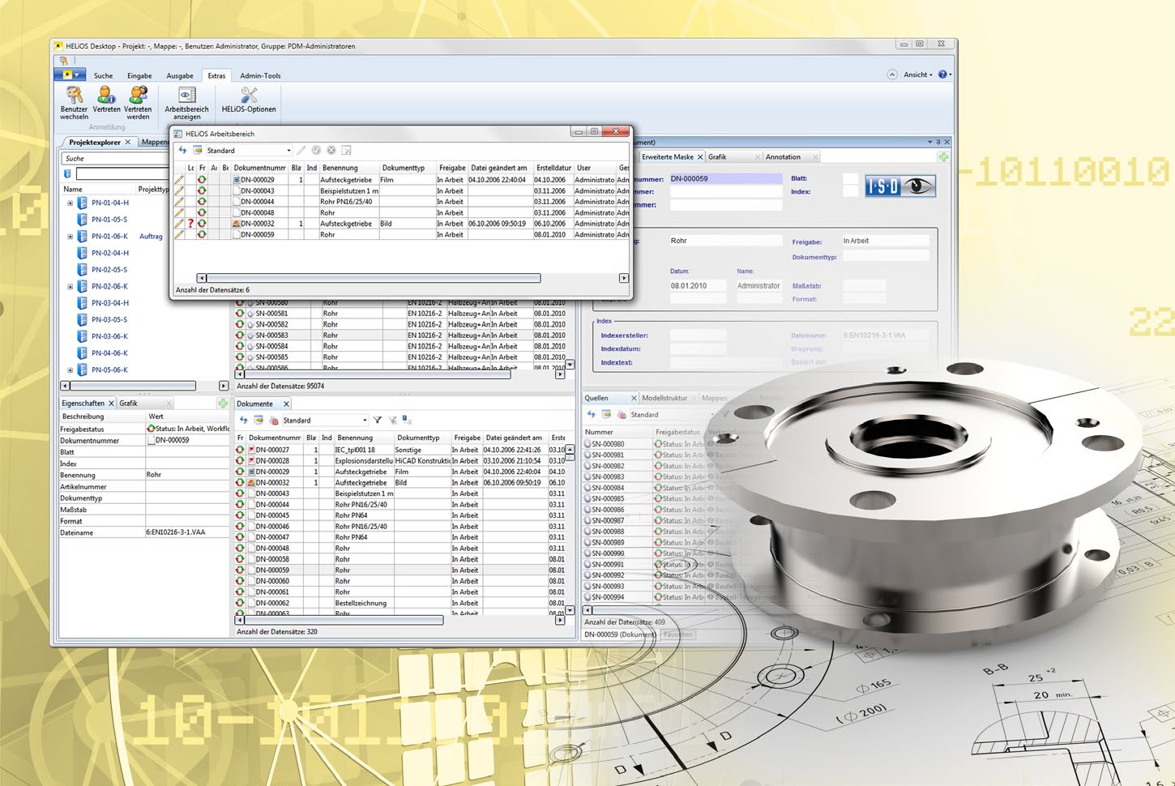
Task: Click the list configuration icon in Quellen toolbar
Action: 606,414
